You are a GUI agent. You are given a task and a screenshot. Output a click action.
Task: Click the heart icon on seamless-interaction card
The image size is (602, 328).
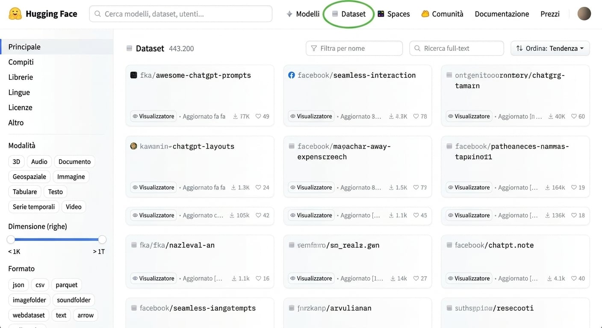pos(416,116)
